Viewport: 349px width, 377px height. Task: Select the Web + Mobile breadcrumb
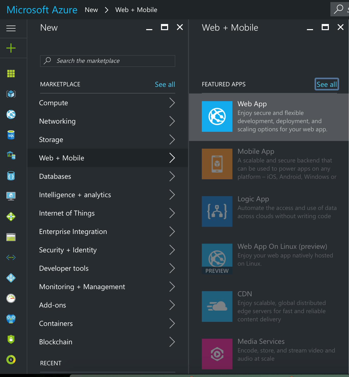click(x=136, y=10)
